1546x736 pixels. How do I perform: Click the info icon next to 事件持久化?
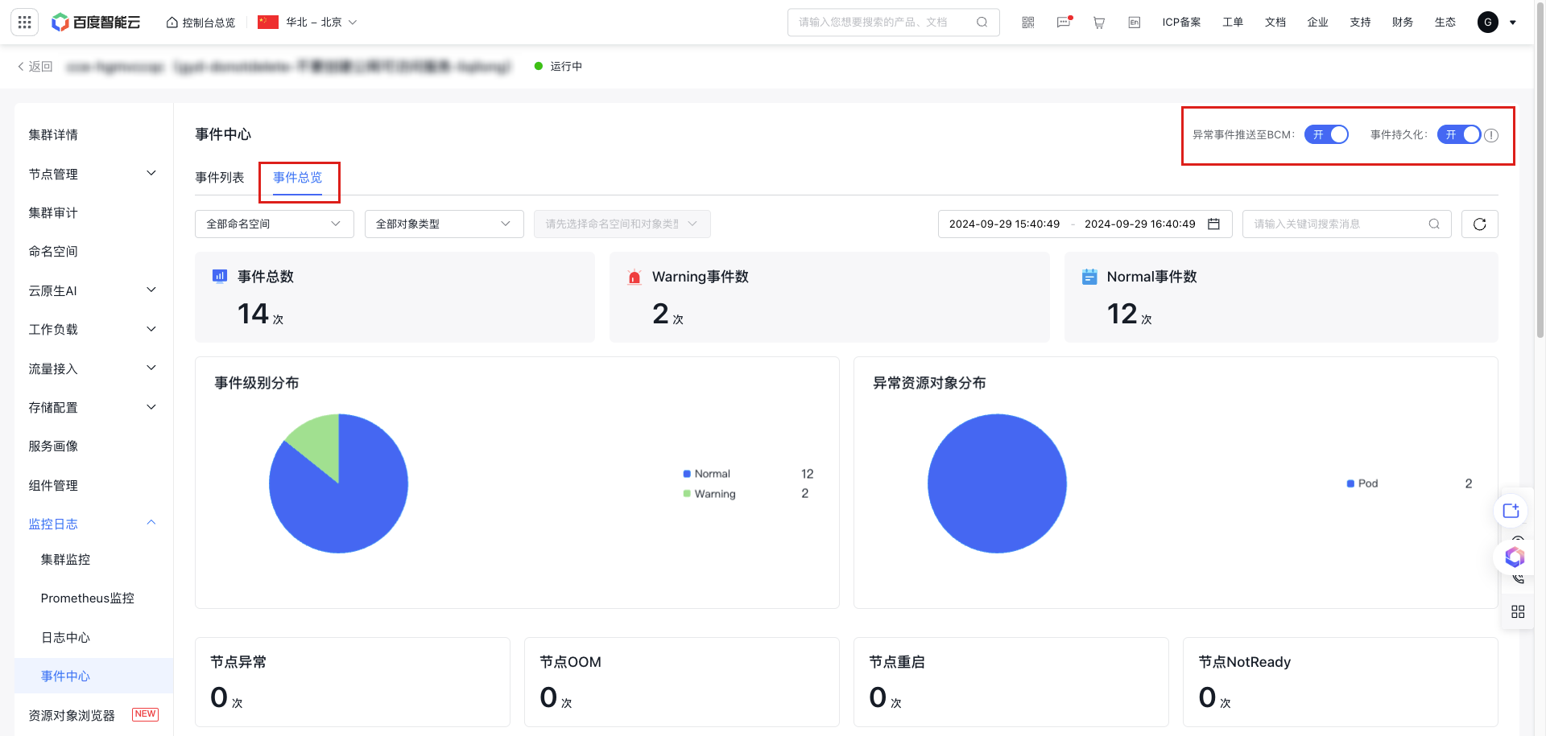(1491, 135)
